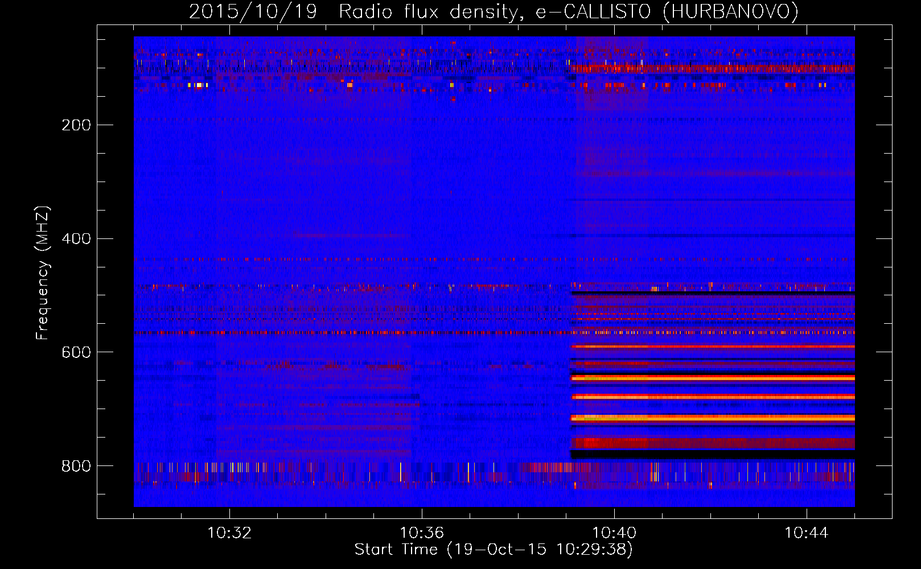Click the 10:40 time tick label
921x569 pixels.
click(614, 533)
